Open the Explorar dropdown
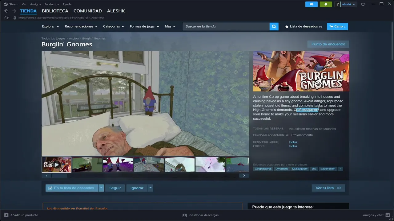 tap(50, 26)
